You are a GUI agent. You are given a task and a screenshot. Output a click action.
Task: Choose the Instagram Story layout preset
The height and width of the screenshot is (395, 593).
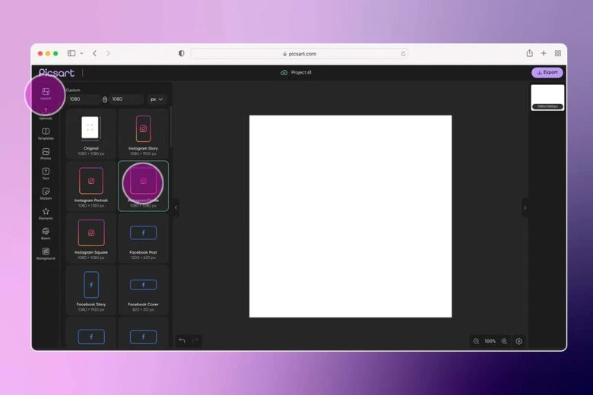pyautogui.click(x=143, y=134)
